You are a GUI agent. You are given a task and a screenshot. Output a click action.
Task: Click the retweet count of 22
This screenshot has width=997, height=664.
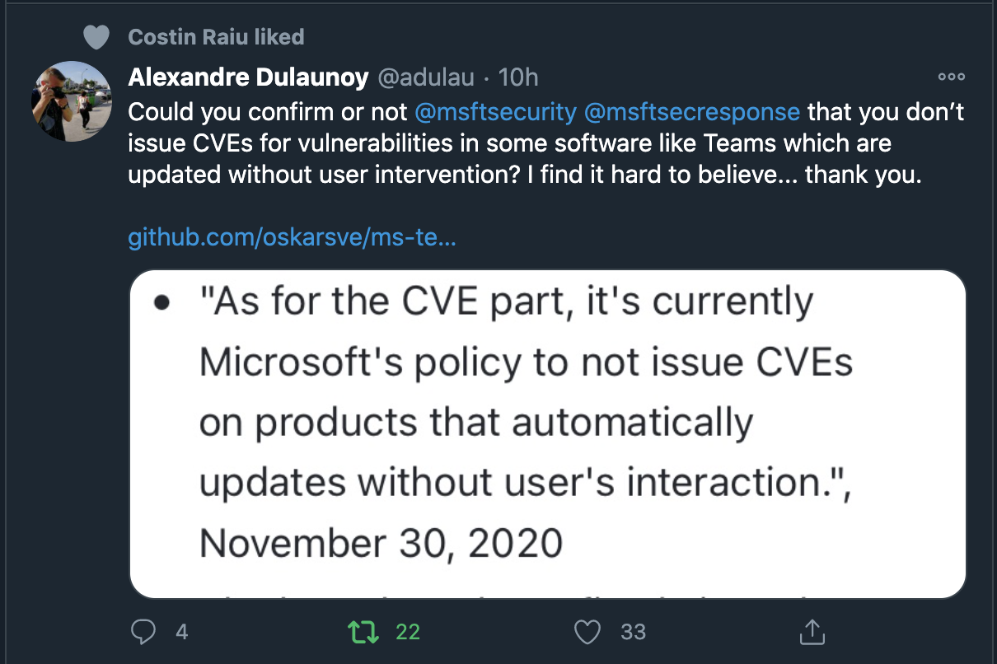point(408,632)
